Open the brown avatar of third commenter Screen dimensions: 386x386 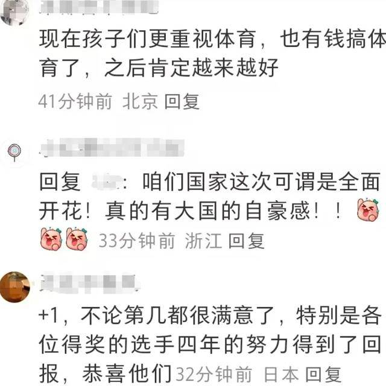pos(14,287)
